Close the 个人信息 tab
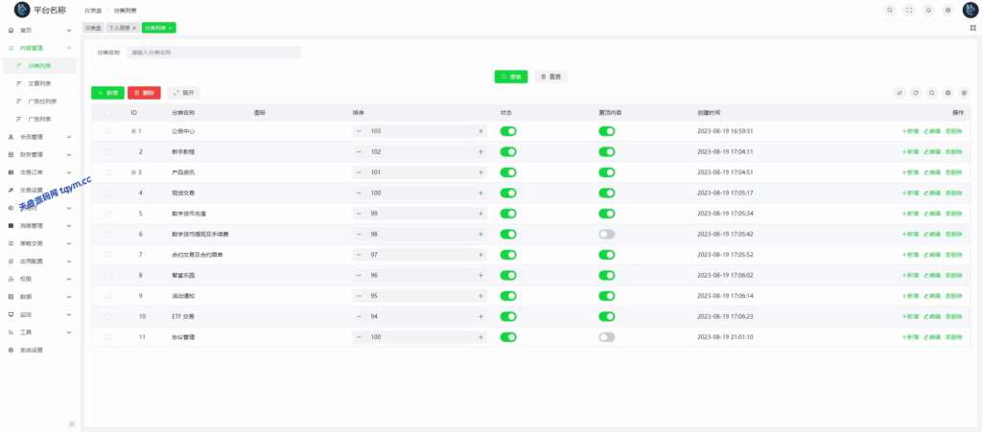The height and width of the screenshot is (432, 982). tap(134, 28)
